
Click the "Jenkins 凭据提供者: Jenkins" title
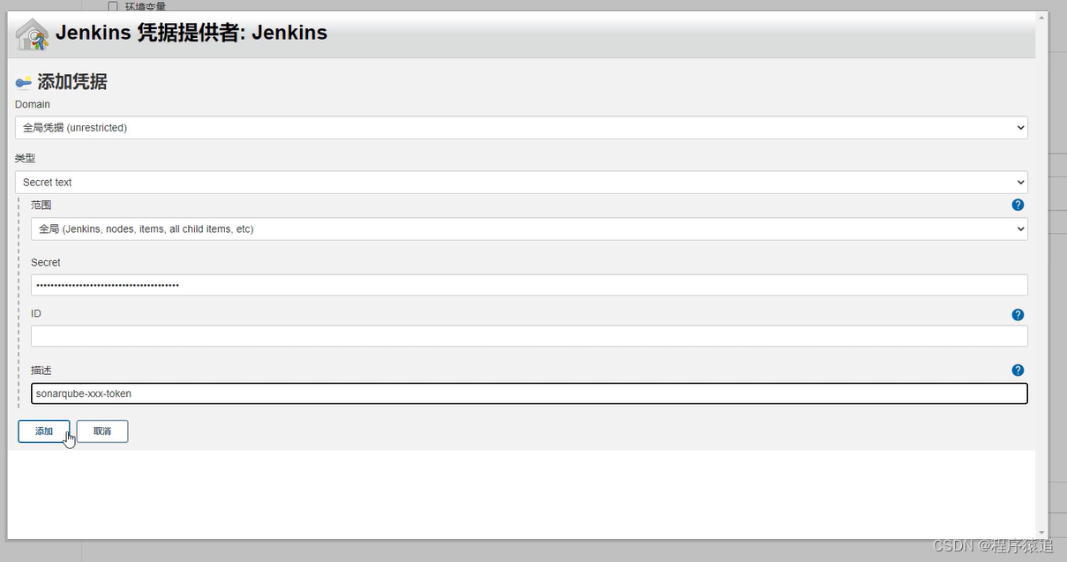(191, 33)
